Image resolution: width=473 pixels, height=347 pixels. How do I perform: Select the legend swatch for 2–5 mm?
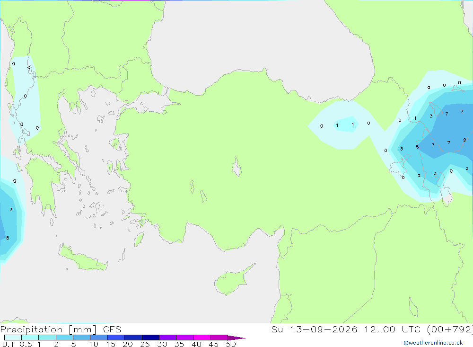(64, 338)
